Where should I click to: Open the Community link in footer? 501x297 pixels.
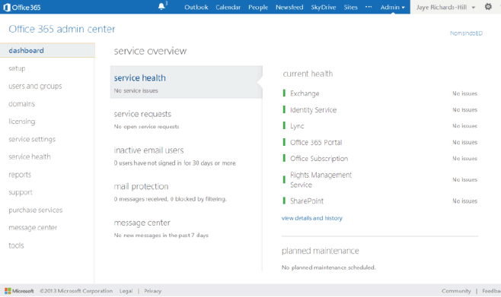[456, 291]
